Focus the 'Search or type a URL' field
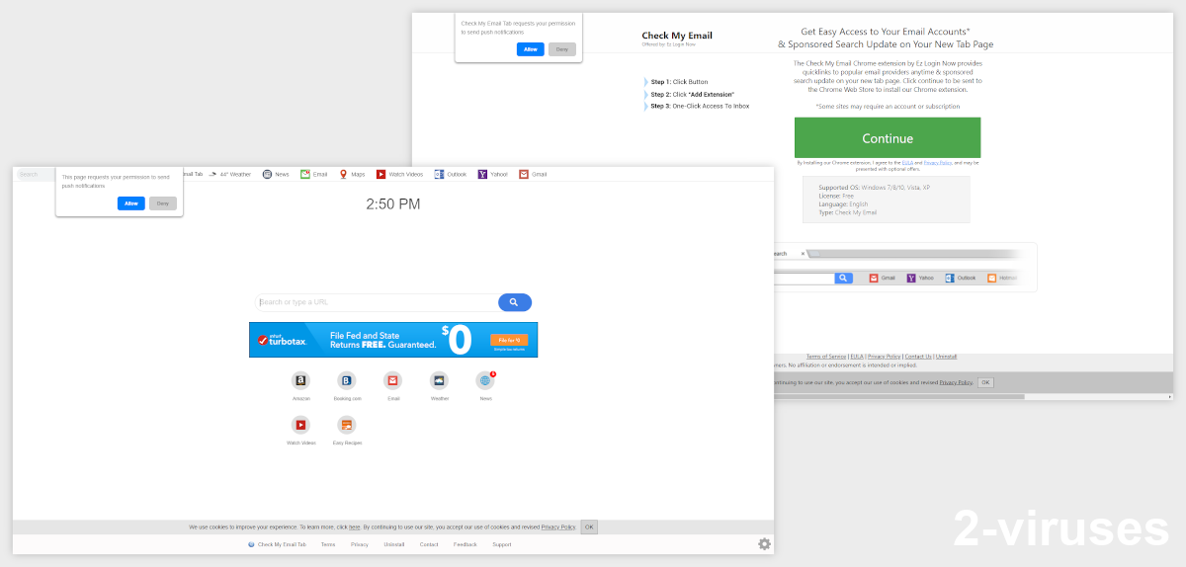1186x567 pixels. point(376,302)
